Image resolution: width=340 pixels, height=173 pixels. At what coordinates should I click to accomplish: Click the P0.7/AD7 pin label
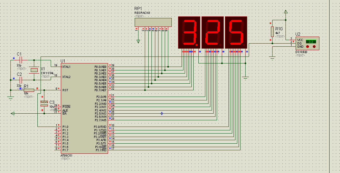point(100,90)
